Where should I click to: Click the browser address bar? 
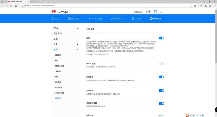pos(105,6)
